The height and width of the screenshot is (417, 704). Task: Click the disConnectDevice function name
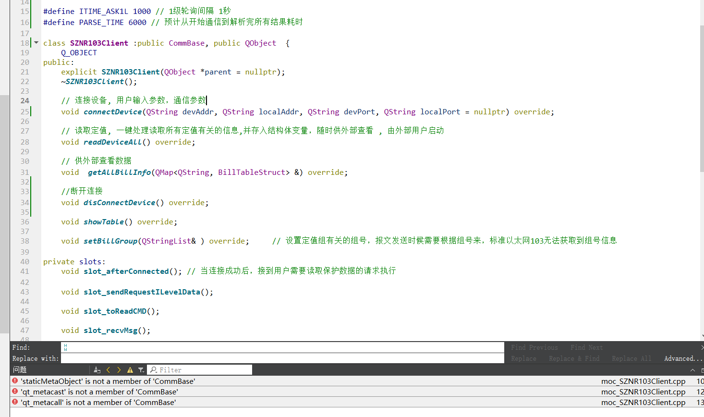120,202
